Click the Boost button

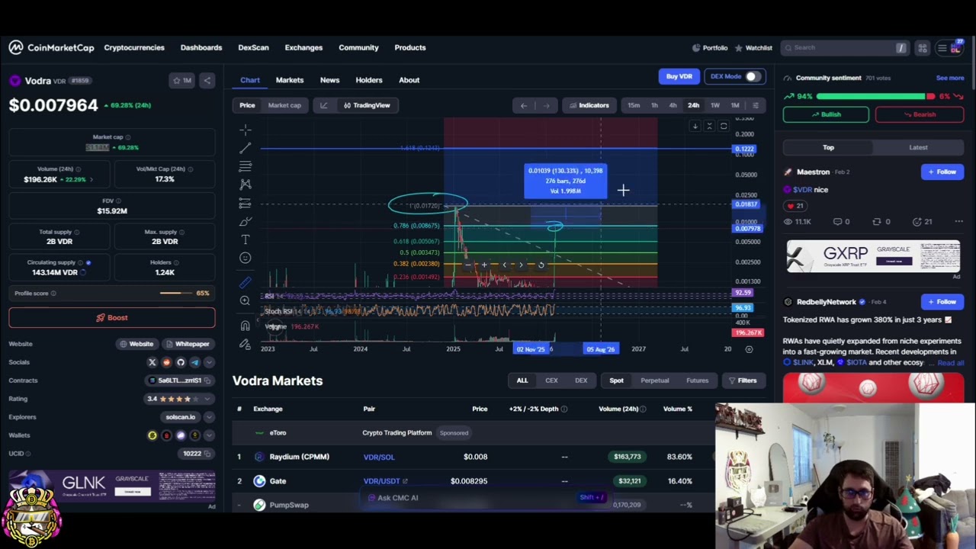(112, 318)
